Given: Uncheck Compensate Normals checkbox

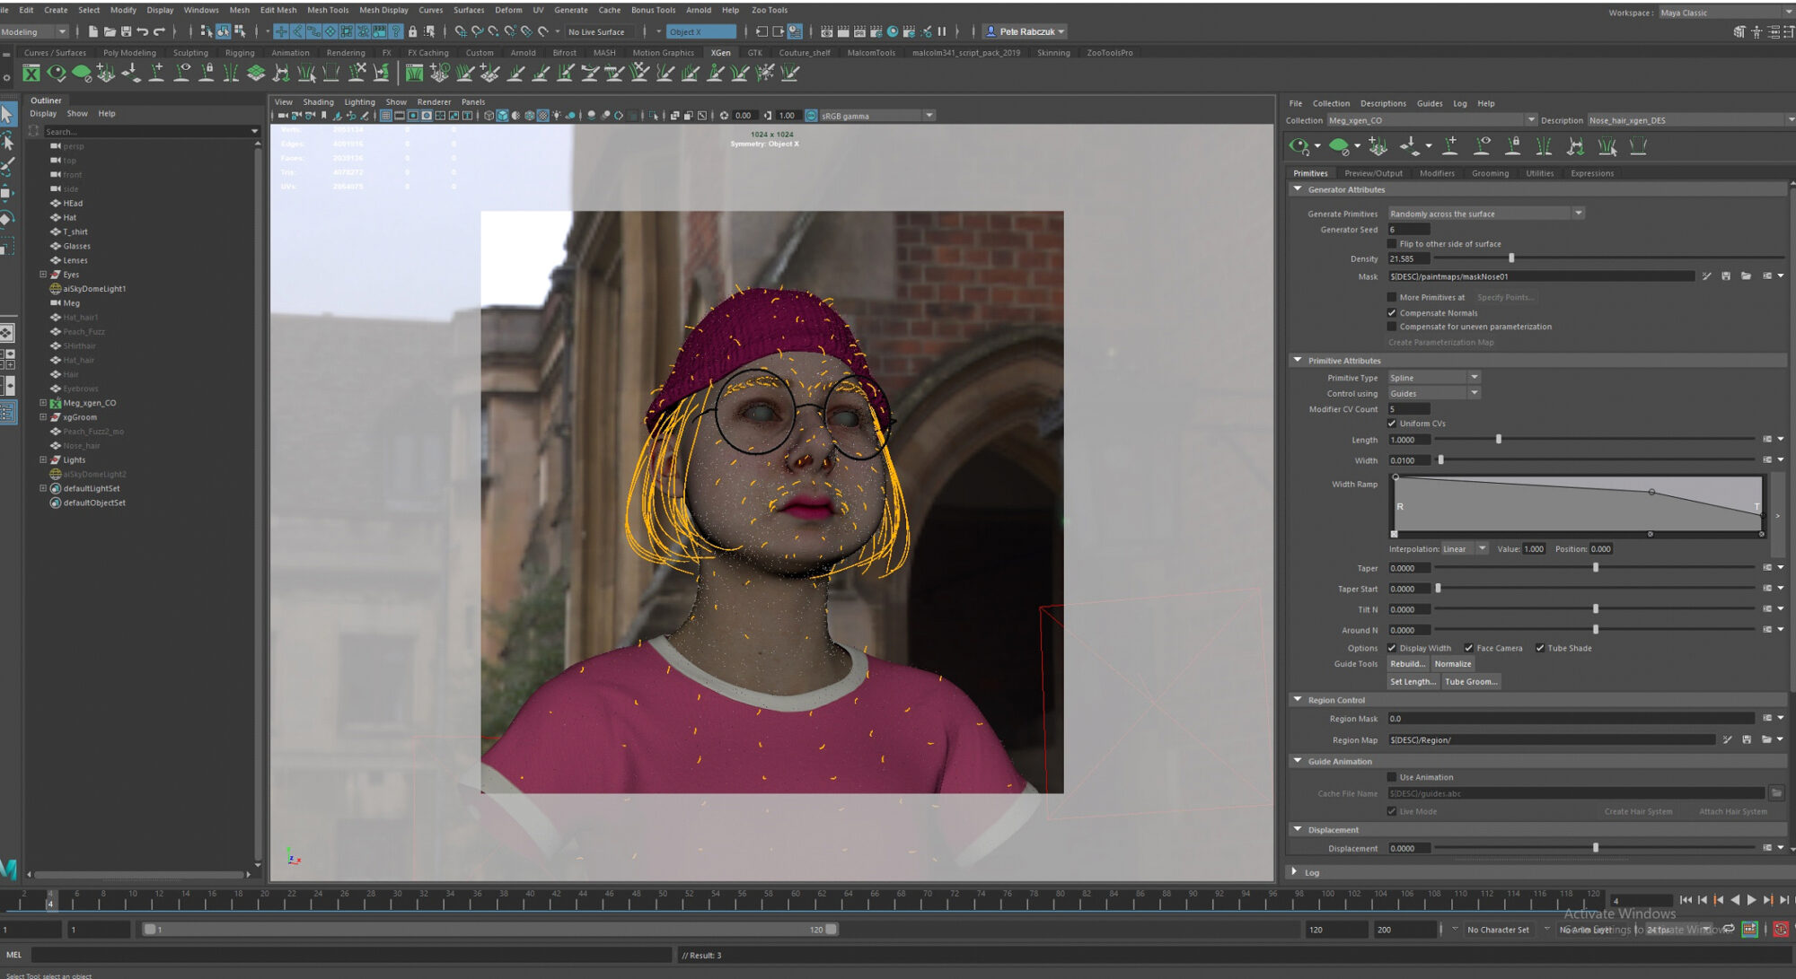Looking at the screenshot, I should click(1392, 313).
